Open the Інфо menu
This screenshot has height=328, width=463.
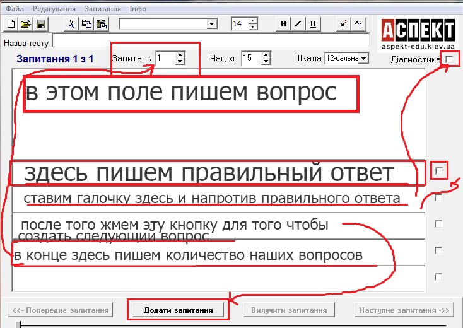(x=138, y=9)
